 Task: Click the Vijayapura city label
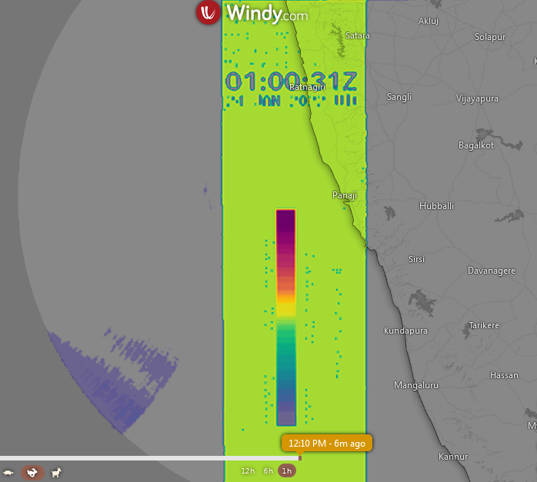(477, 99)
